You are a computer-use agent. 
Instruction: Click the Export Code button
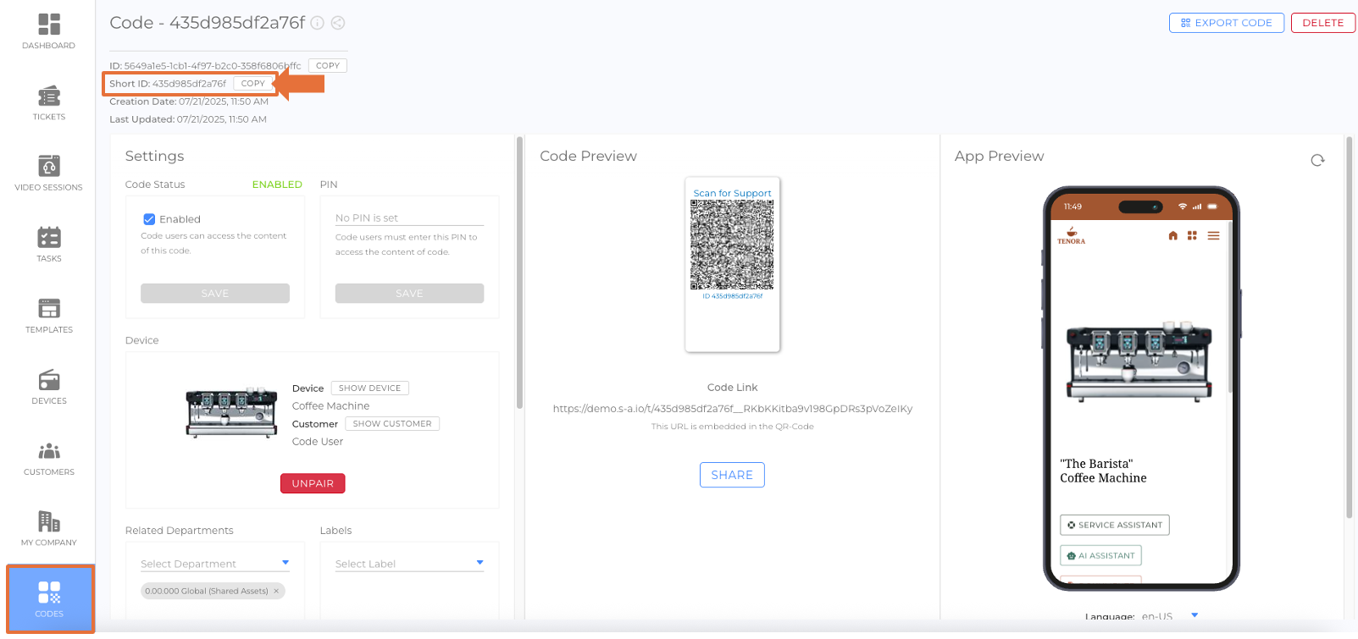point(1226,23)
